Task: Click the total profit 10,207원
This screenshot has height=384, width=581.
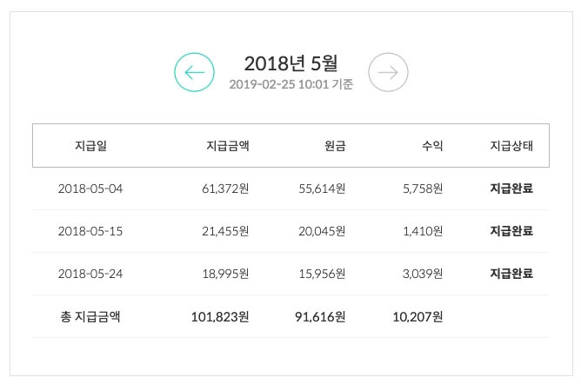Action: pyautogui.click(x=418, y=317)
